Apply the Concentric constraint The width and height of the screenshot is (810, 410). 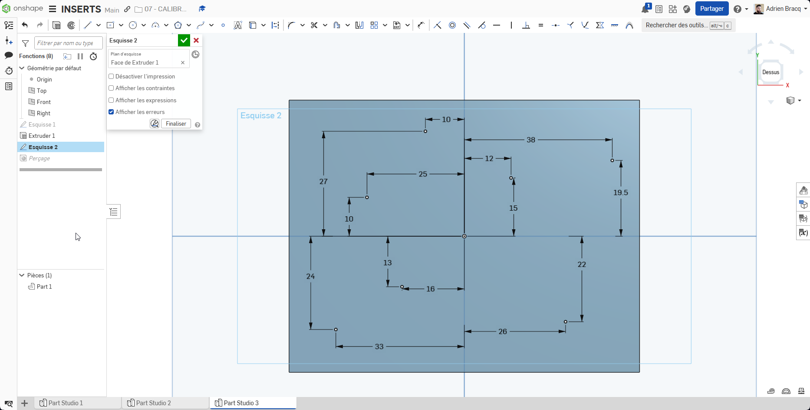452,25
